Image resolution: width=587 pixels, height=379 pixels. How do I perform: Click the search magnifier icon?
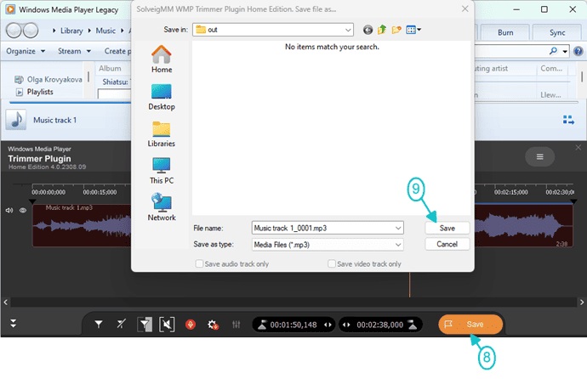(553, 51)
